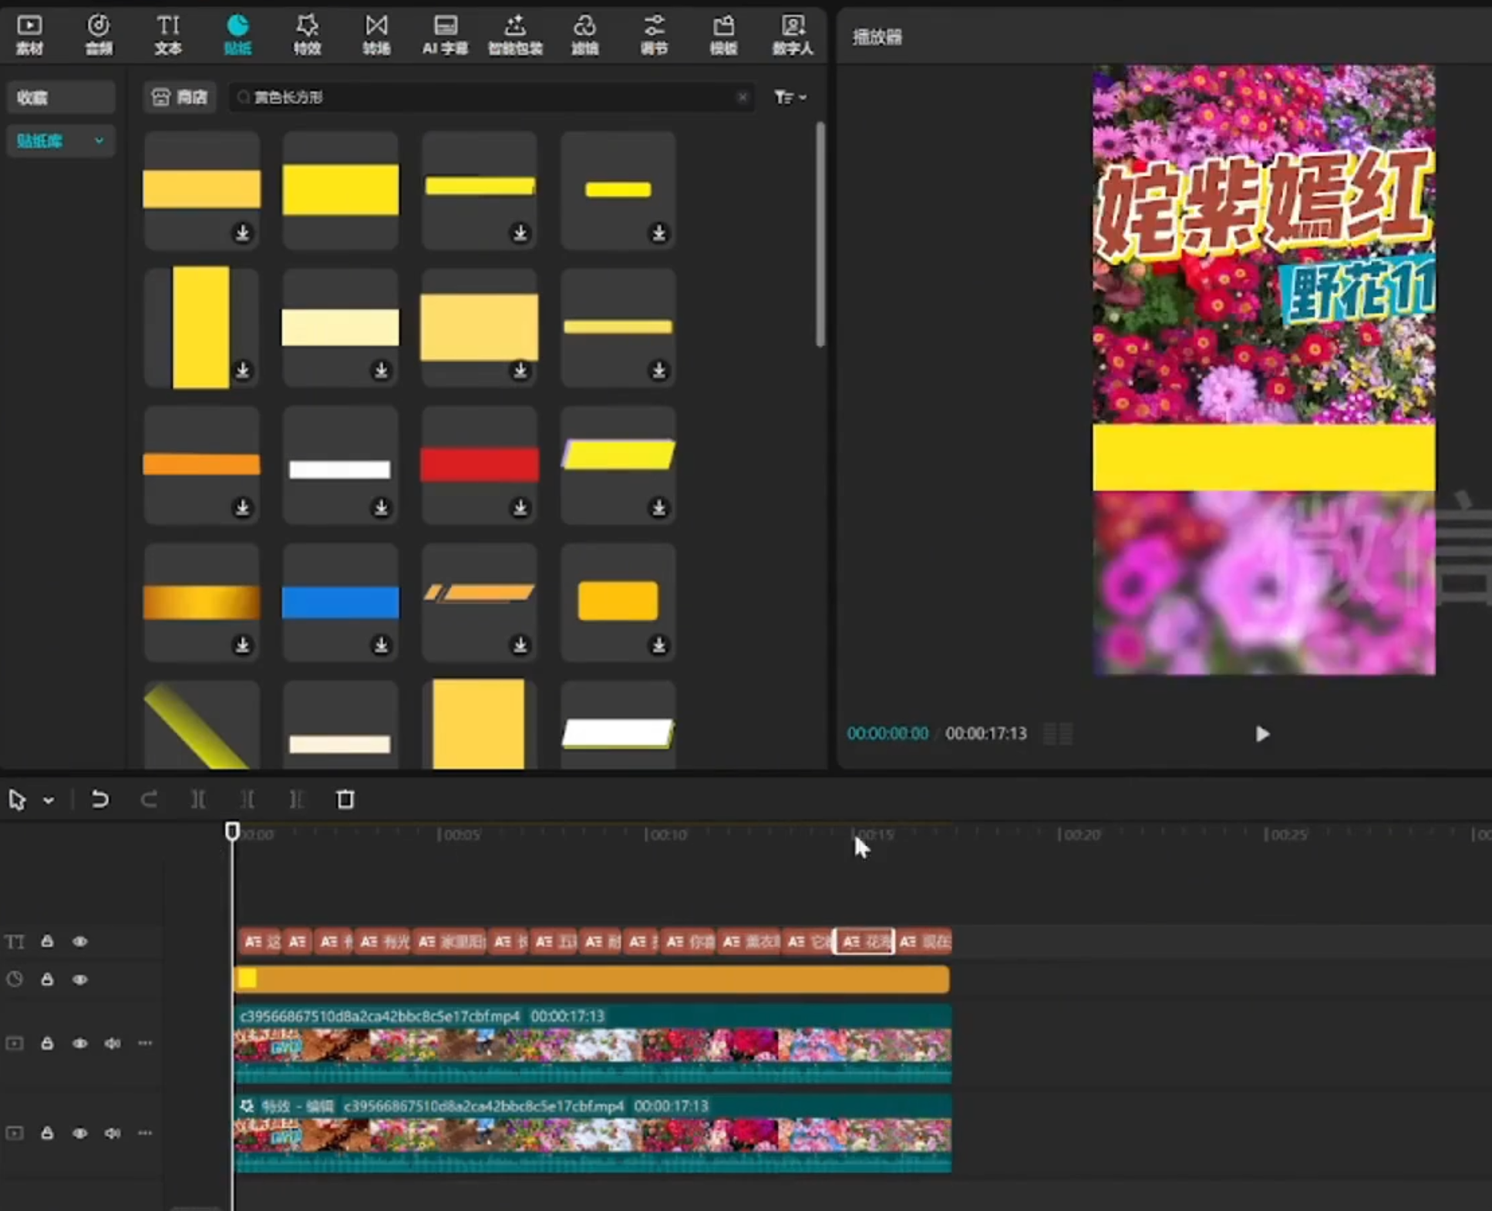Expand the 贴纸库 sticker library dropdown
Image resolution: width=1492 pixels, height=1211 pixels.
click(x=99, y=141)
